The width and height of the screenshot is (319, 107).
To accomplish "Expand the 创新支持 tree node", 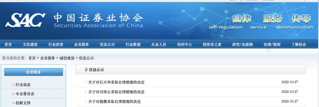I will [x=13, y=103].
